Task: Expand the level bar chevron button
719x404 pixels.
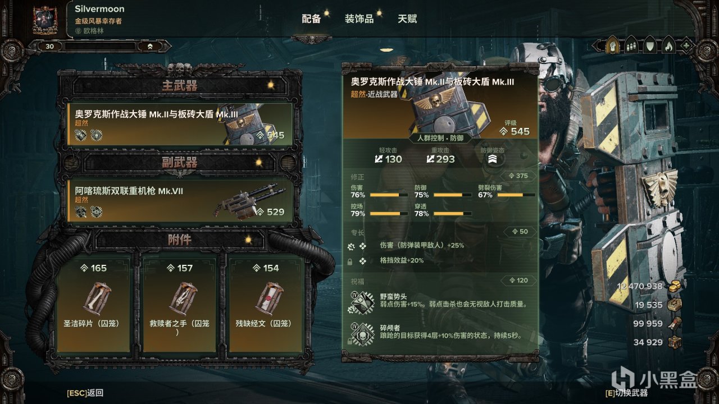Action: [x=150, y=47]
